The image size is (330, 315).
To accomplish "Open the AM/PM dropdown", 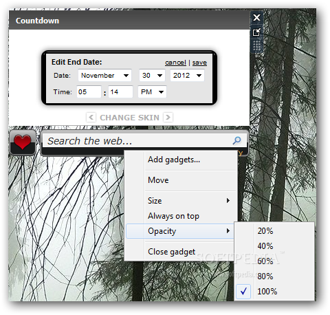I will pos(152,92).
